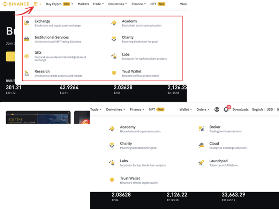The width and height of the screenshot is (279, 209).
Task: Click Academy icon in menu listing Broker
Action: point(112,129)
